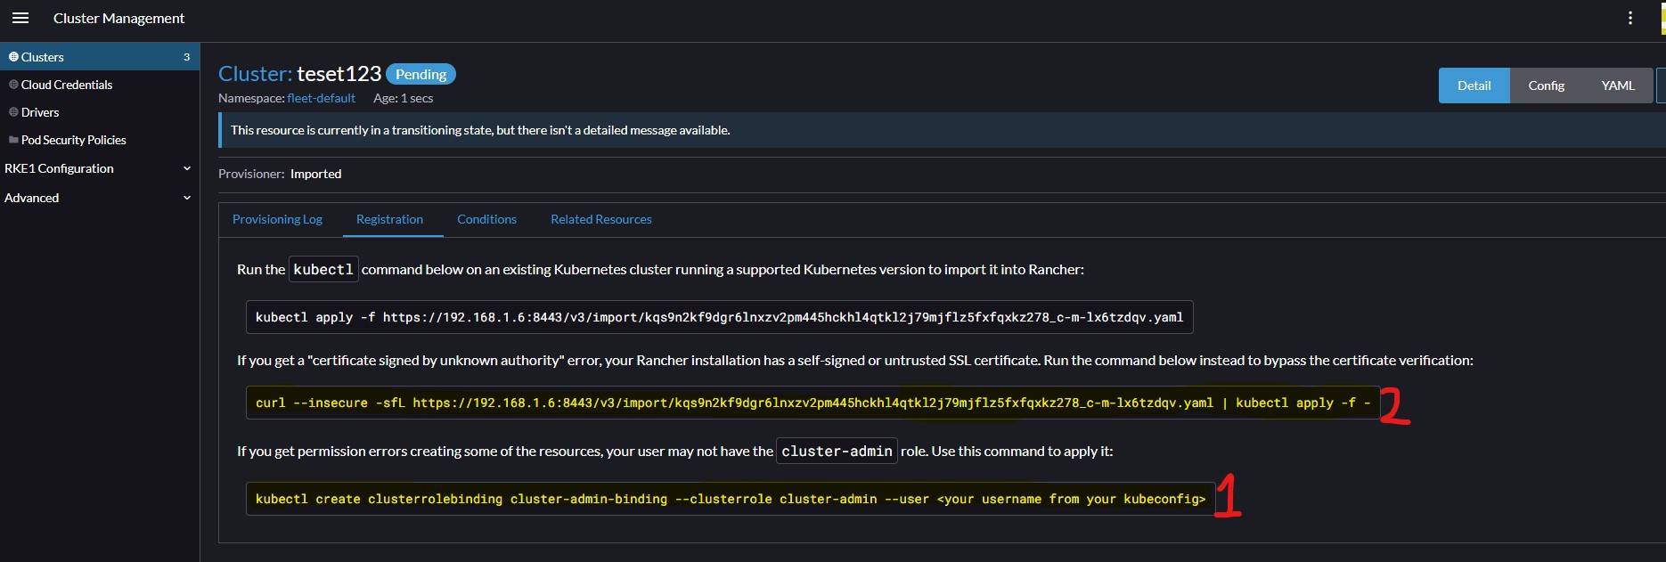Open the hamburger navigation menu
Screen dimensions: 1666x562
click(x=20, y=18)
